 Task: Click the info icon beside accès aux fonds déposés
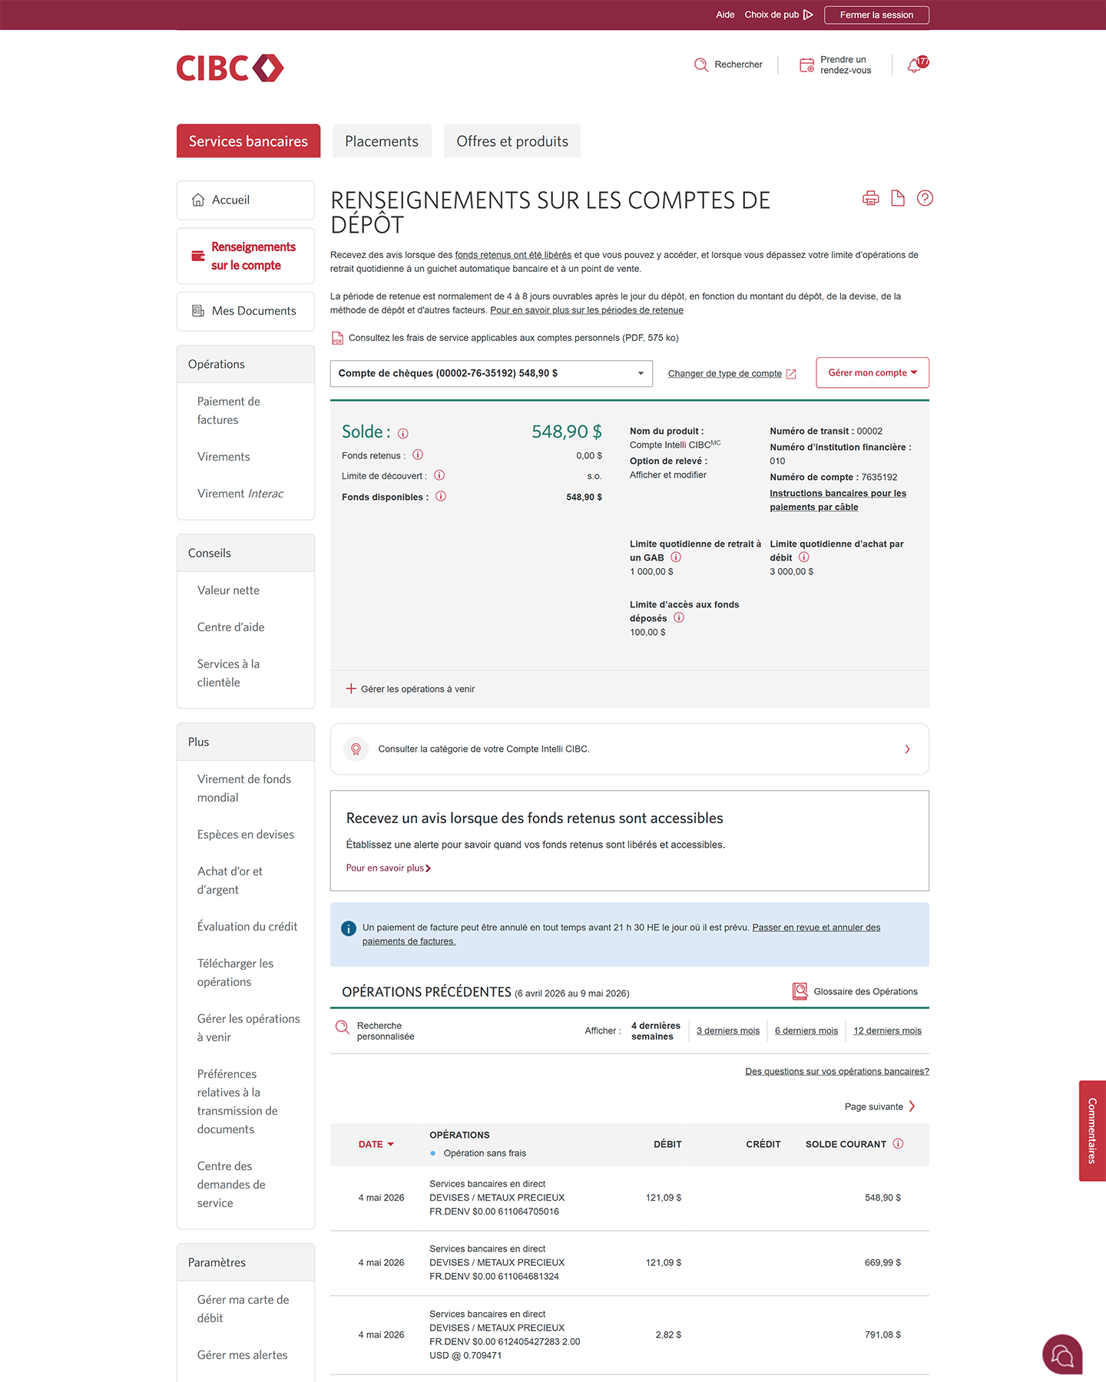click(679, 618)
